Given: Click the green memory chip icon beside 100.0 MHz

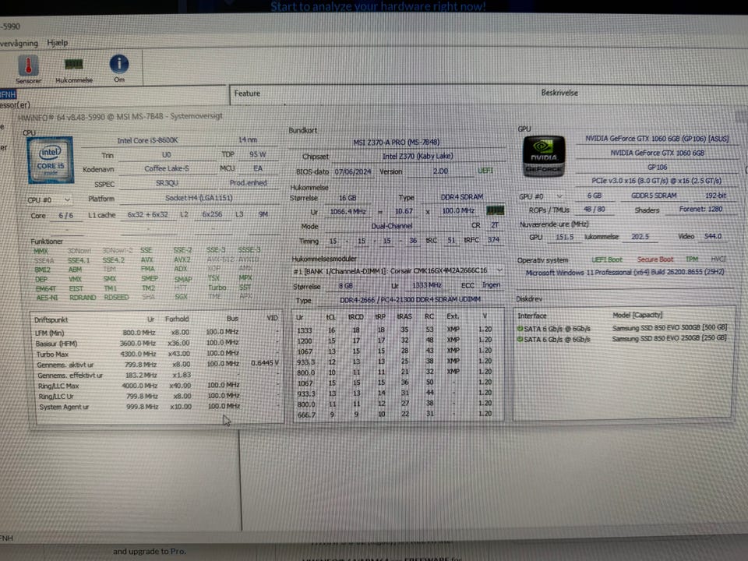Looking at the screenshot, I should (495, 210).
